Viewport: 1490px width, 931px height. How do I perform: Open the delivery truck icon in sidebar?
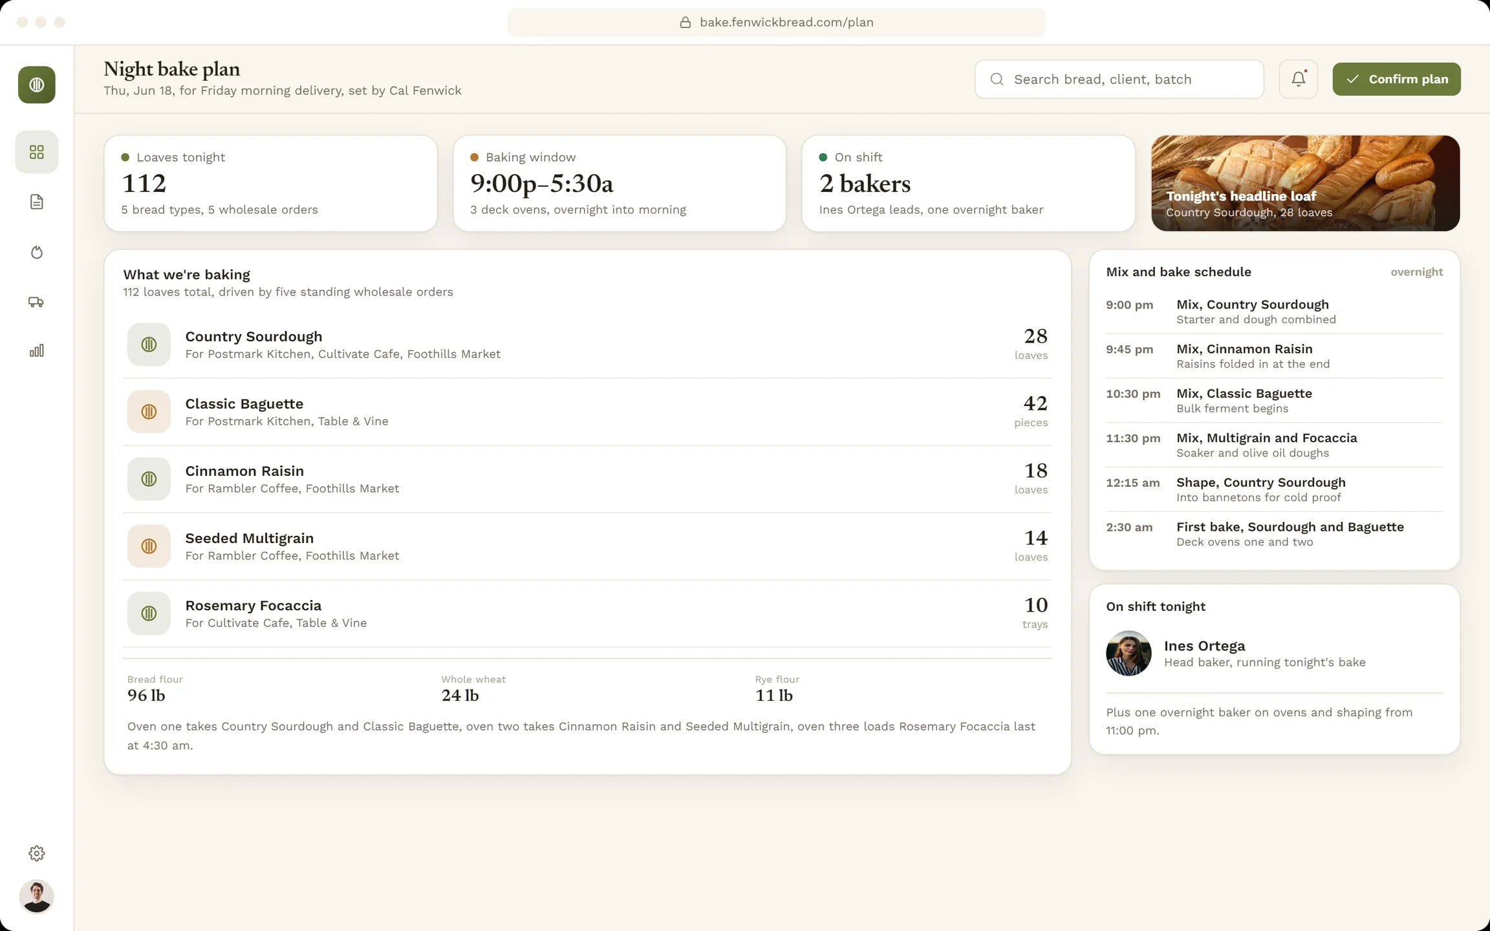(x=37, y=302)
